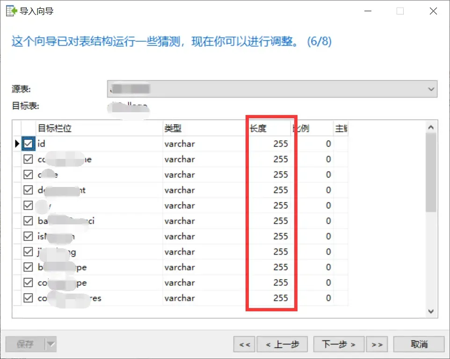Viewport: 450px width, 359px height.
Task: Click the 下一步 next step button
Action: (338, 344)
